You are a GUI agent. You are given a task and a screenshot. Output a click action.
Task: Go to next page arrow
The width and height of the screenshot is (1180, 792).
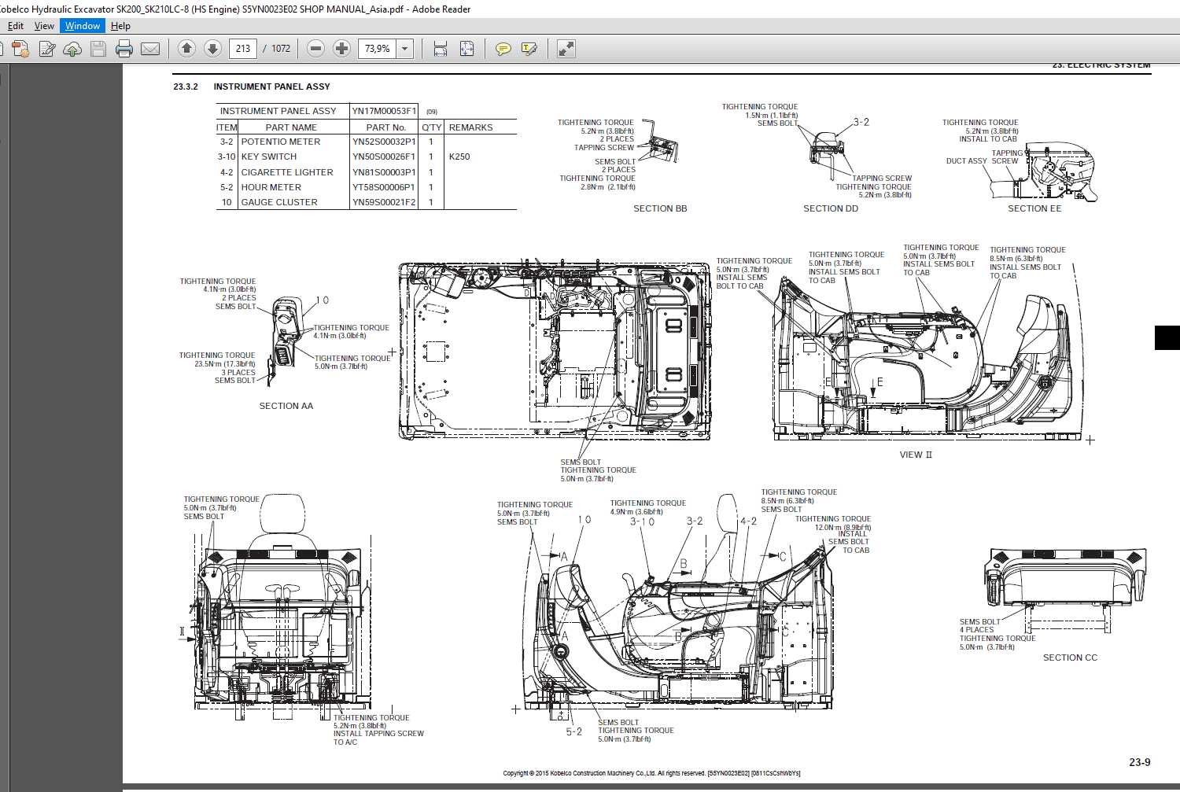click(x=212, y=49)
